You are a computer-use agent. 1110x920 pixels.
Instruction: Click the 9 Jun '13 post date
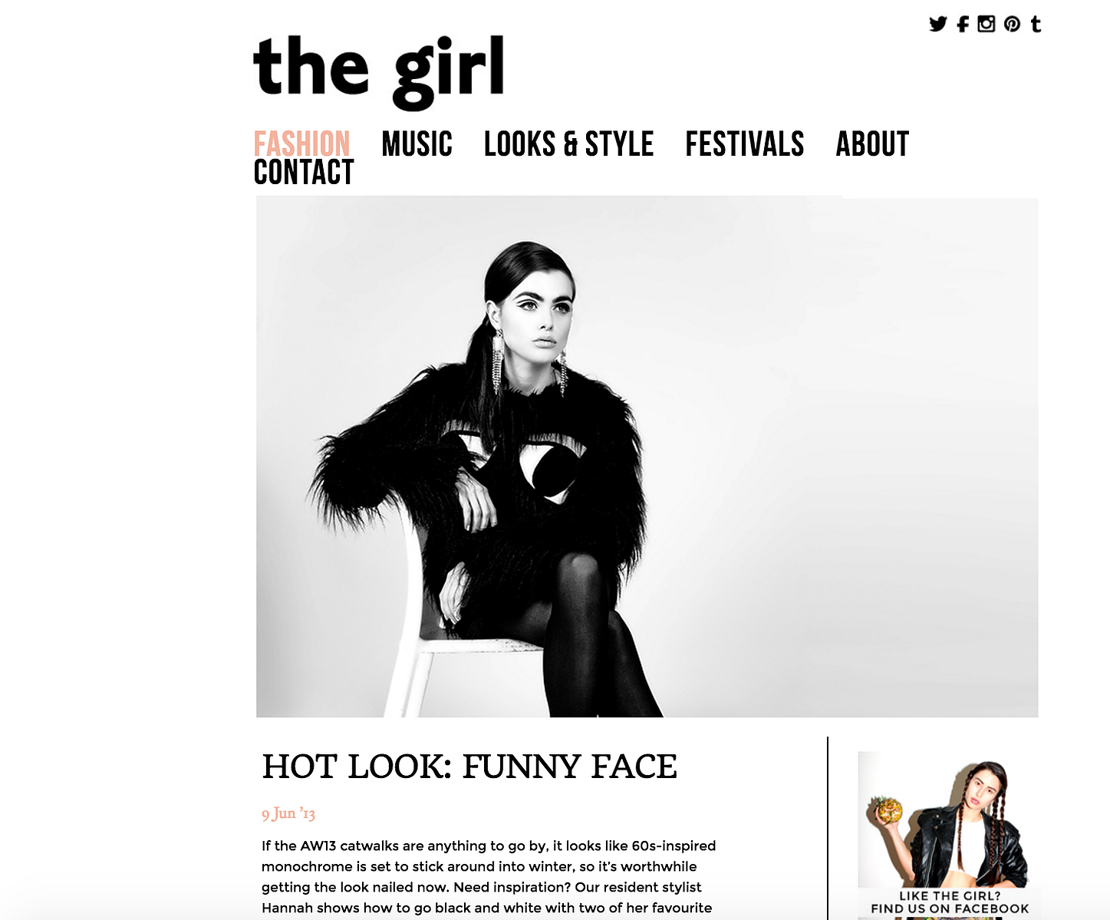(288, 813)
